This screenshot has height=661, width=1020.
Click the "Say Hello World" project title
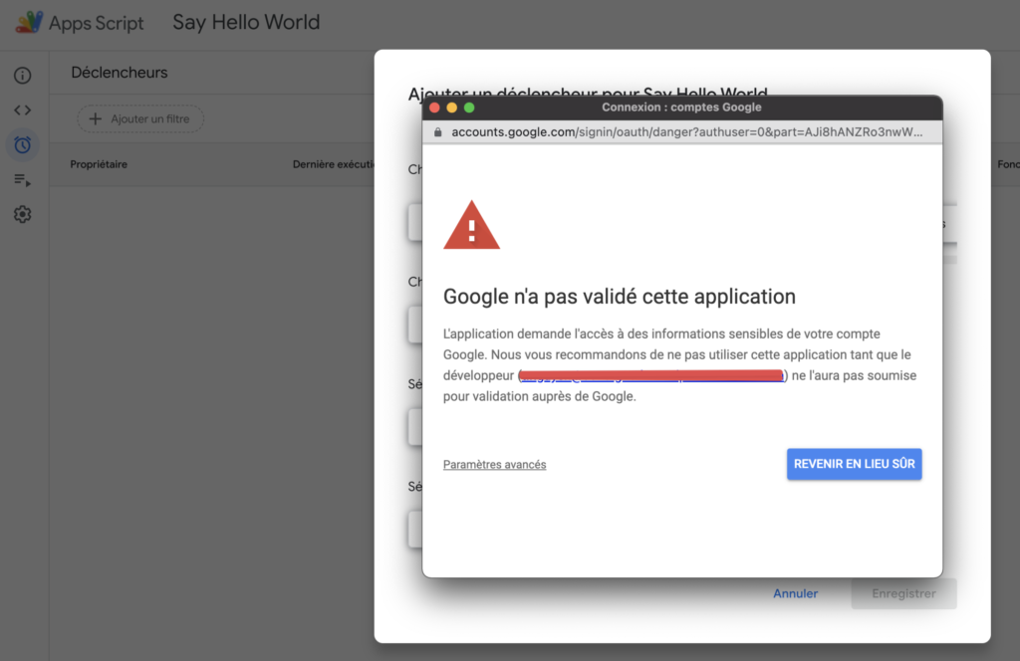(246, 22)
